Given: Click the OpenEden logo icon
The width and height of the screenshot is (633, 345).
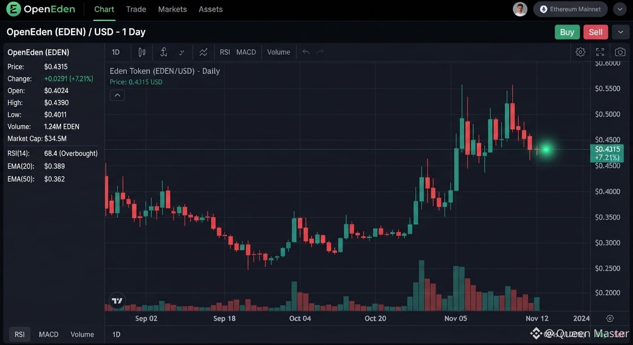Looking at the screenshot, I should 13,9.
